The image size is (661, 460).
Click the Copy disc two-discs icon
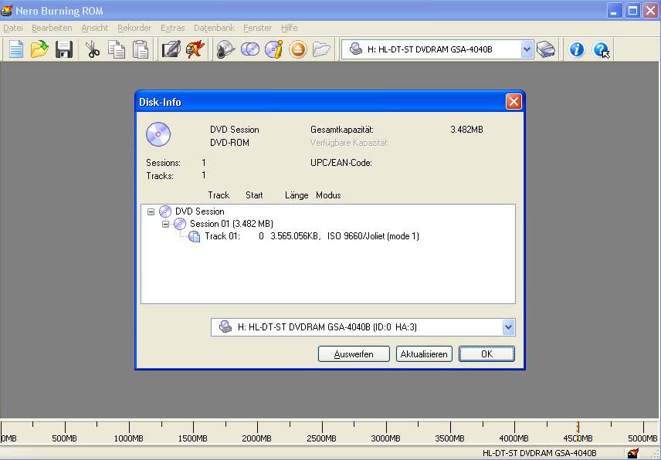pyautogui.click(x=250, y=49)
